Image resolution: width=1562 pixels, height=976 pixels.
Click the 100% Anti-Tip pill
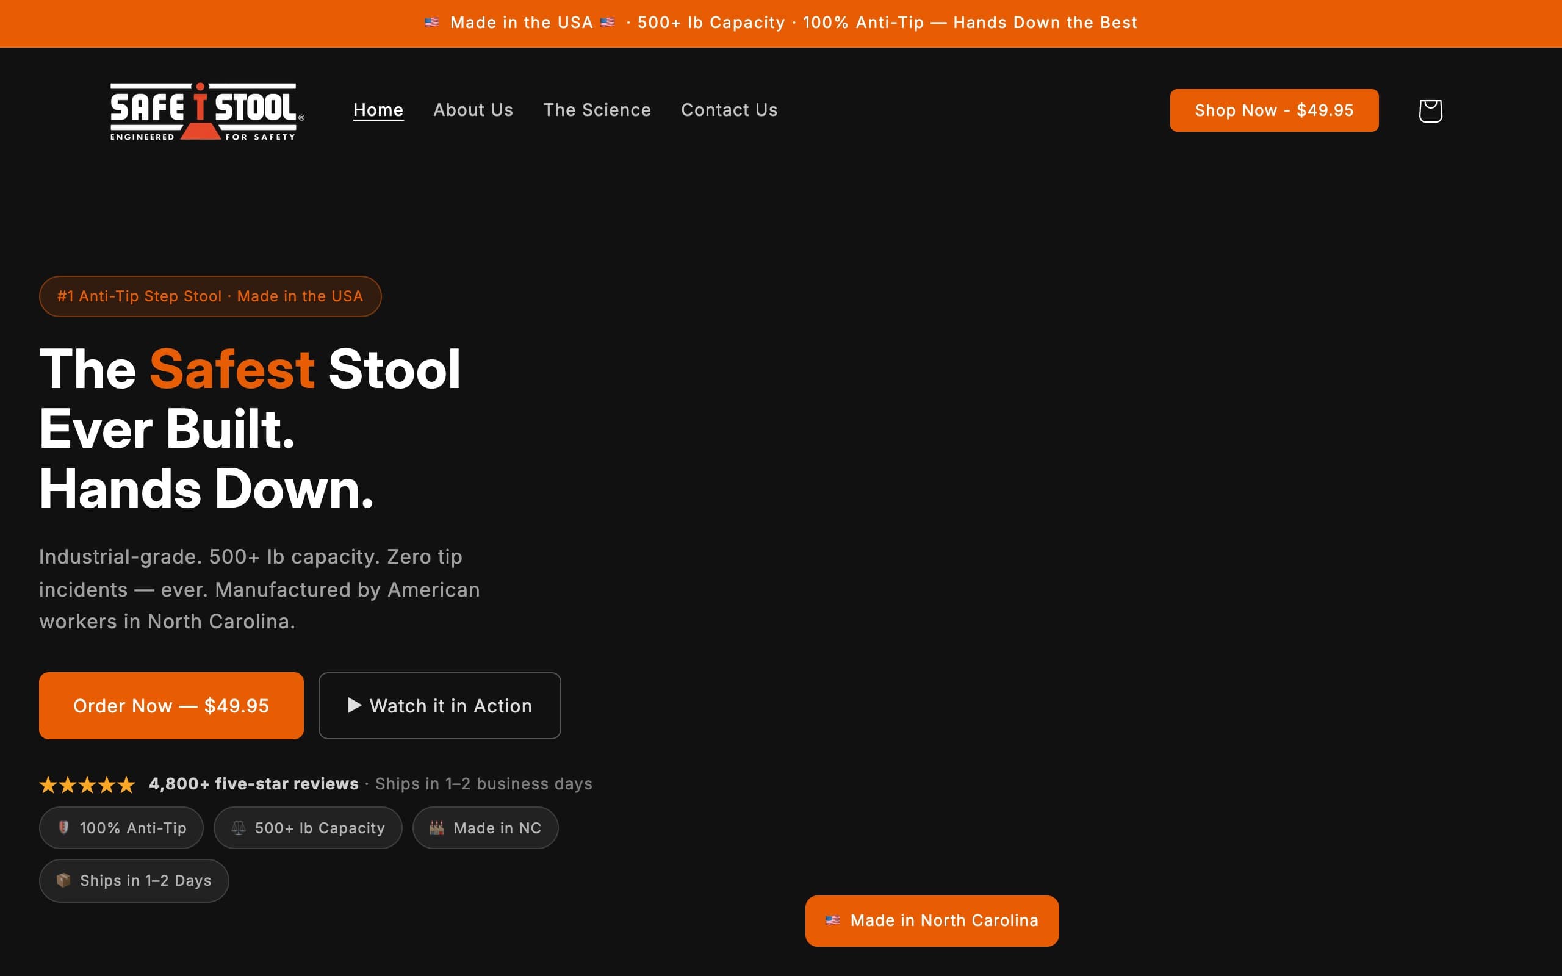coord(121,828)
